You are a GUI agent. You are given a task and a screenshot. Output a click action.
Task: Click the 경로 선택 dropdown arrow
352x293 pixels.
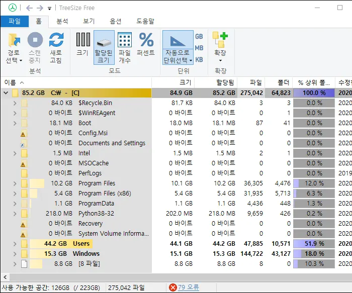click(x=21, y=61)
